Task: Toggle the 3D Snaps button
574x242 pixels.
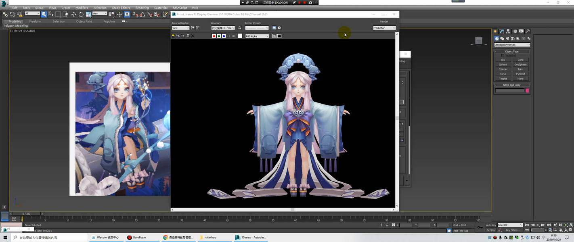Action: [x=135, y=14]
